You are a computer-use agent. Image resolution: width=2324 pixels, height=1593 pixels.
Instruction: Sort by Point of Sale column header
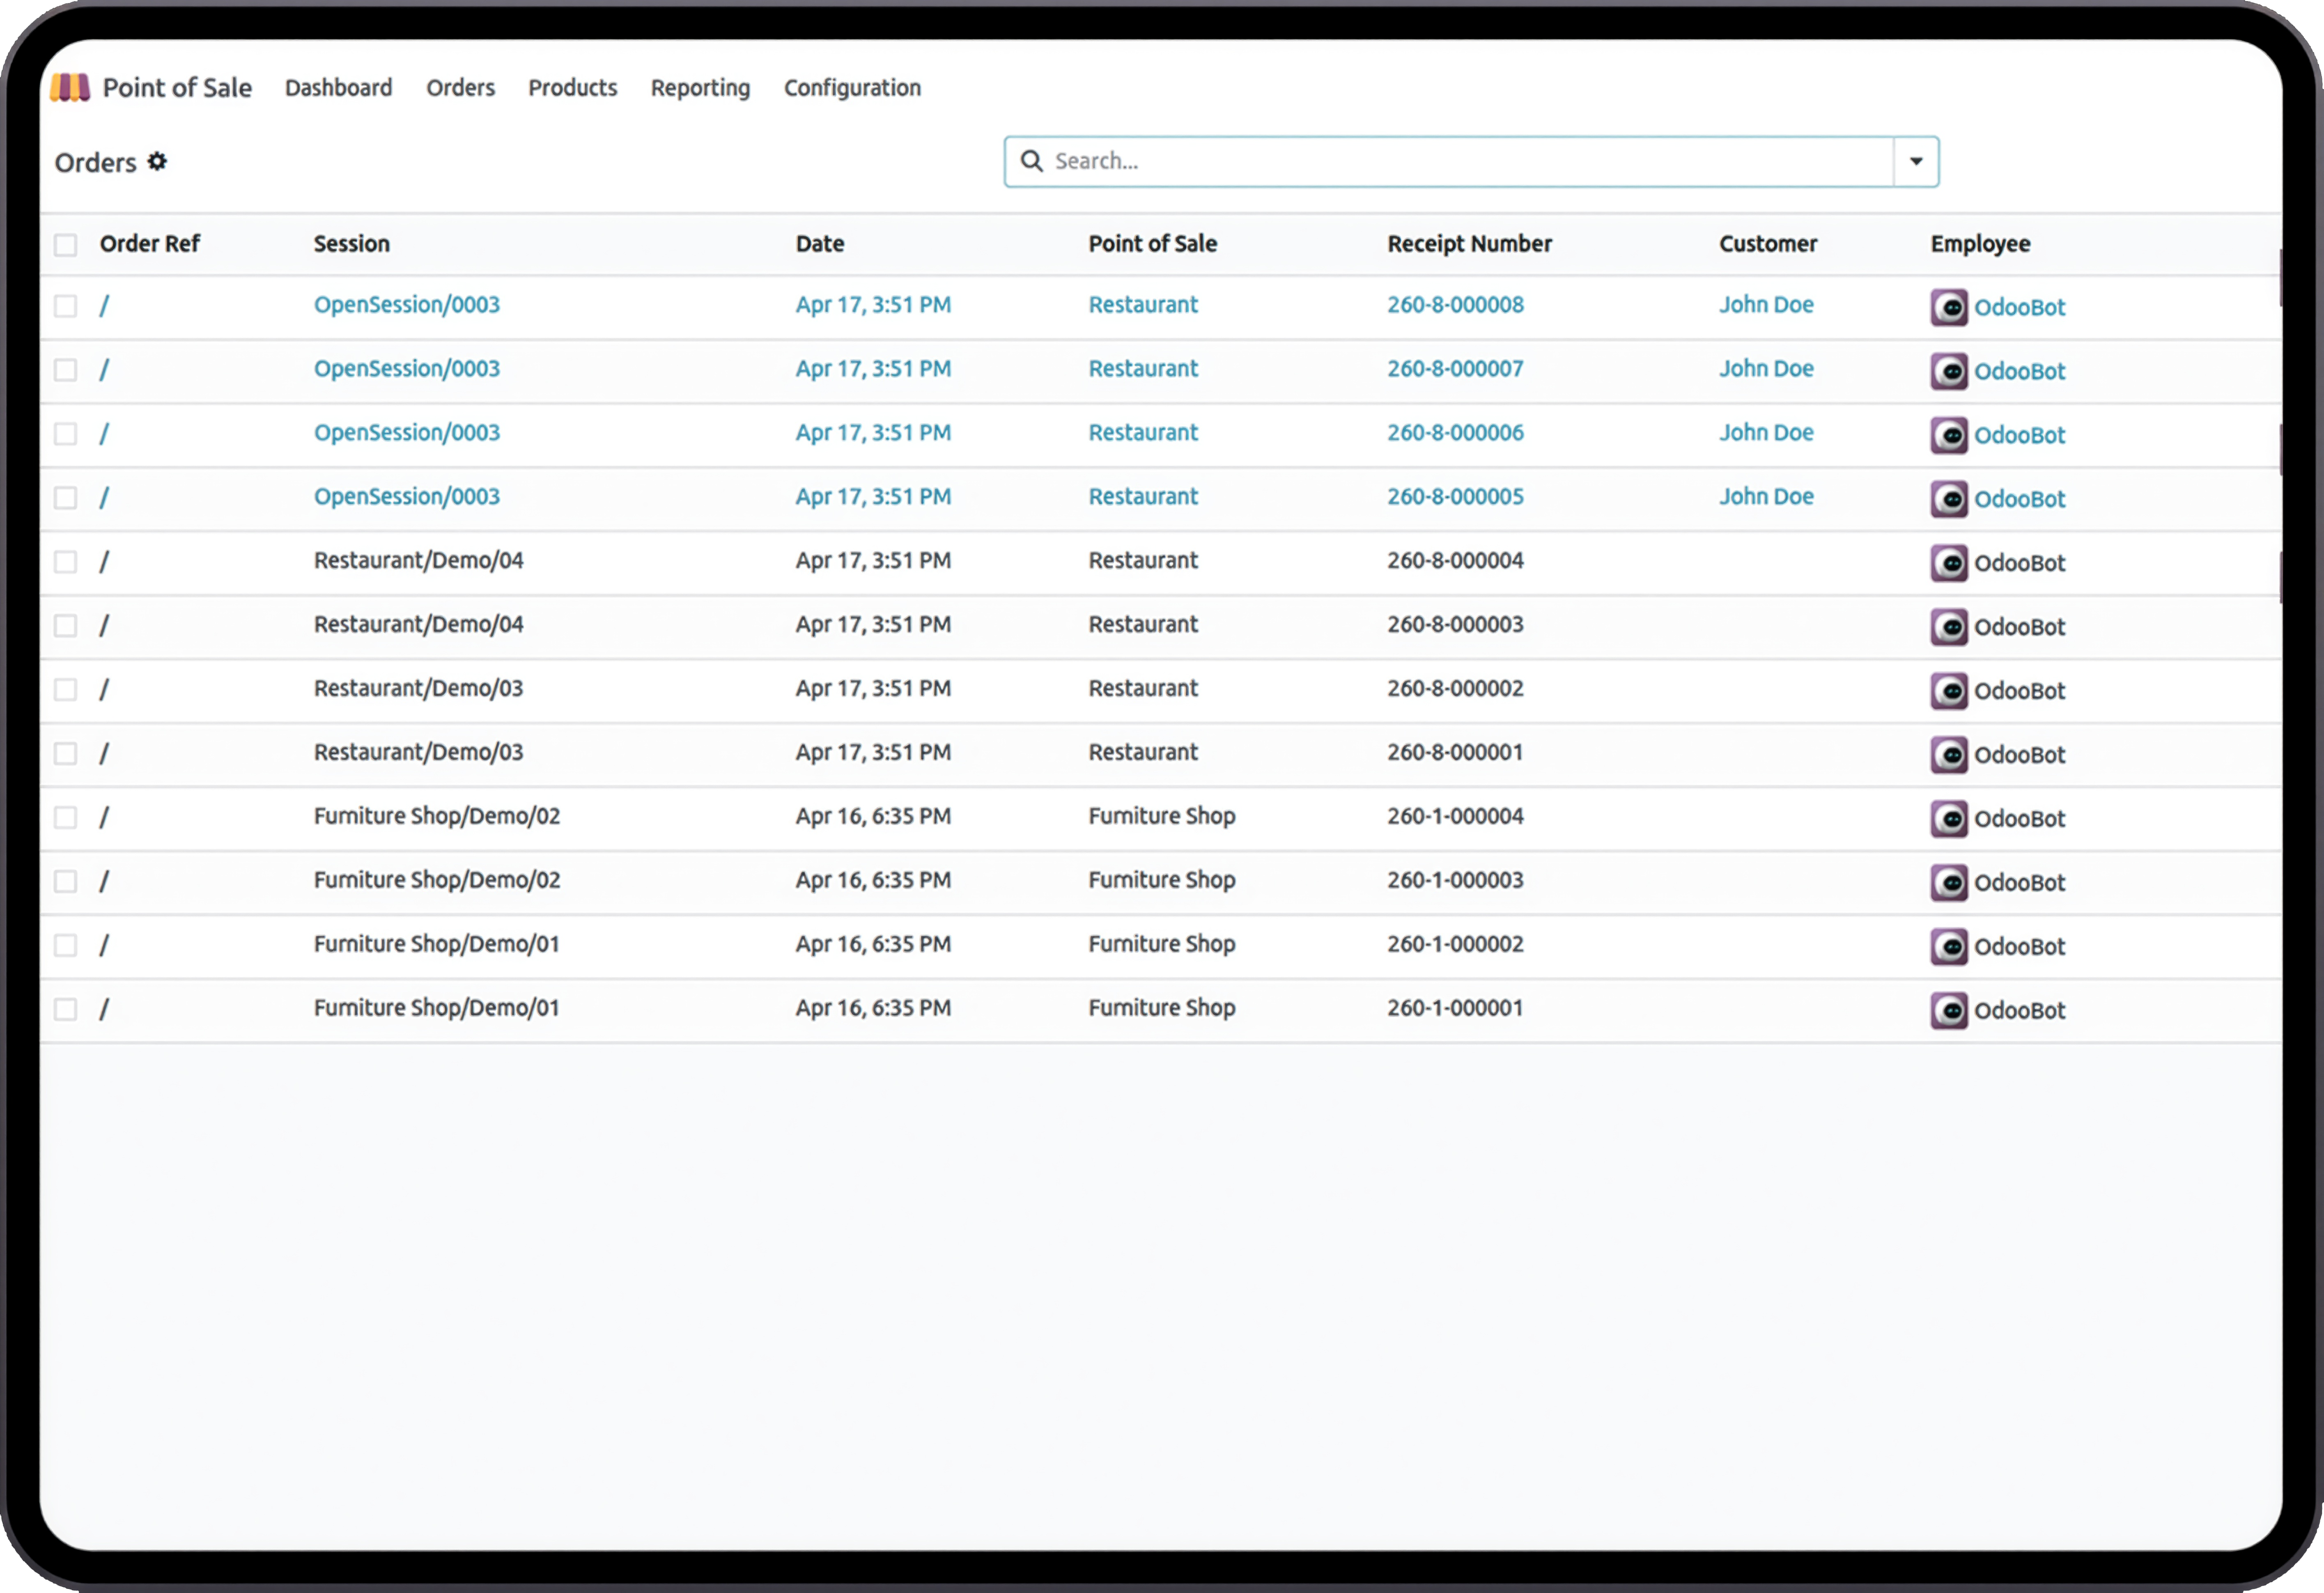pyautogui.click(x=1152, y=244)
